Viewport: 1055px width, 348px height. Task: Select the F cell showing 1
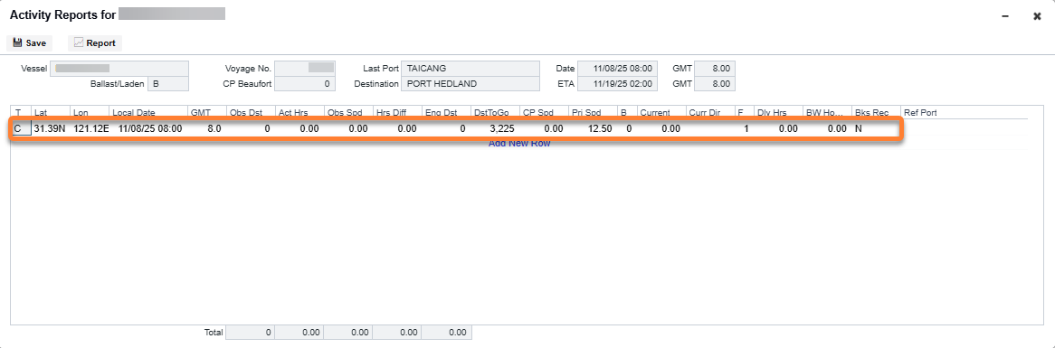pyautogui.click(x=744, y=128)
